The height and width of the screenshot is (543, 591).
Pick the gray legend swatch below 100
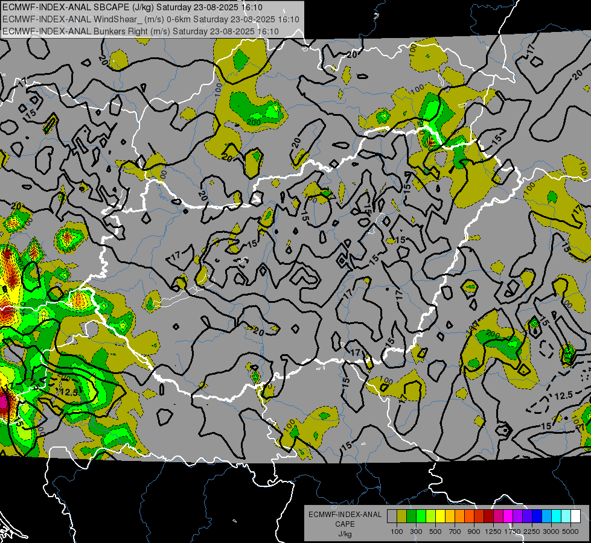pos(392,516)
